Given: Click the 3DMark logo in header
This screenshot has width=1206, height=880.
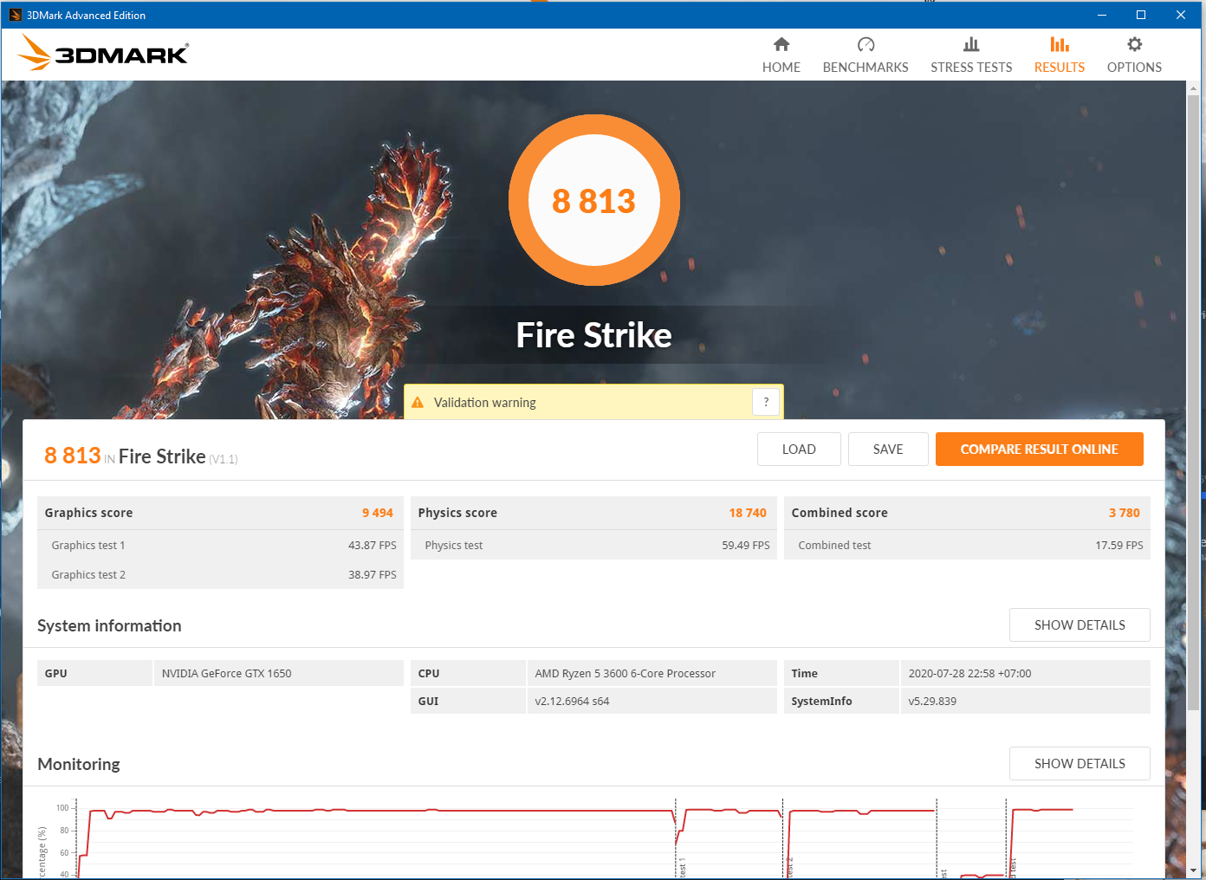Looking at the screenshot, I should point(103,54).
